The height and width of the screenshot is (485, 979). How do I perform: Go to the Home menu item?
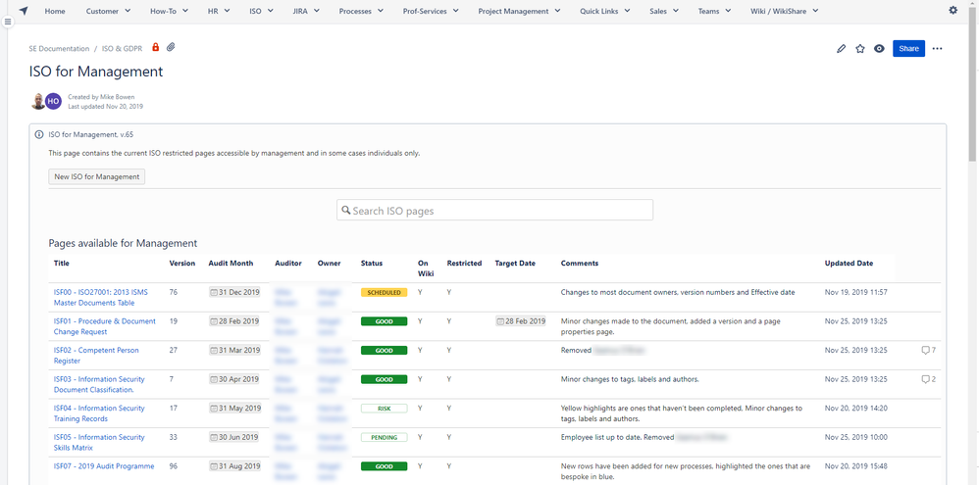point(55,11)
